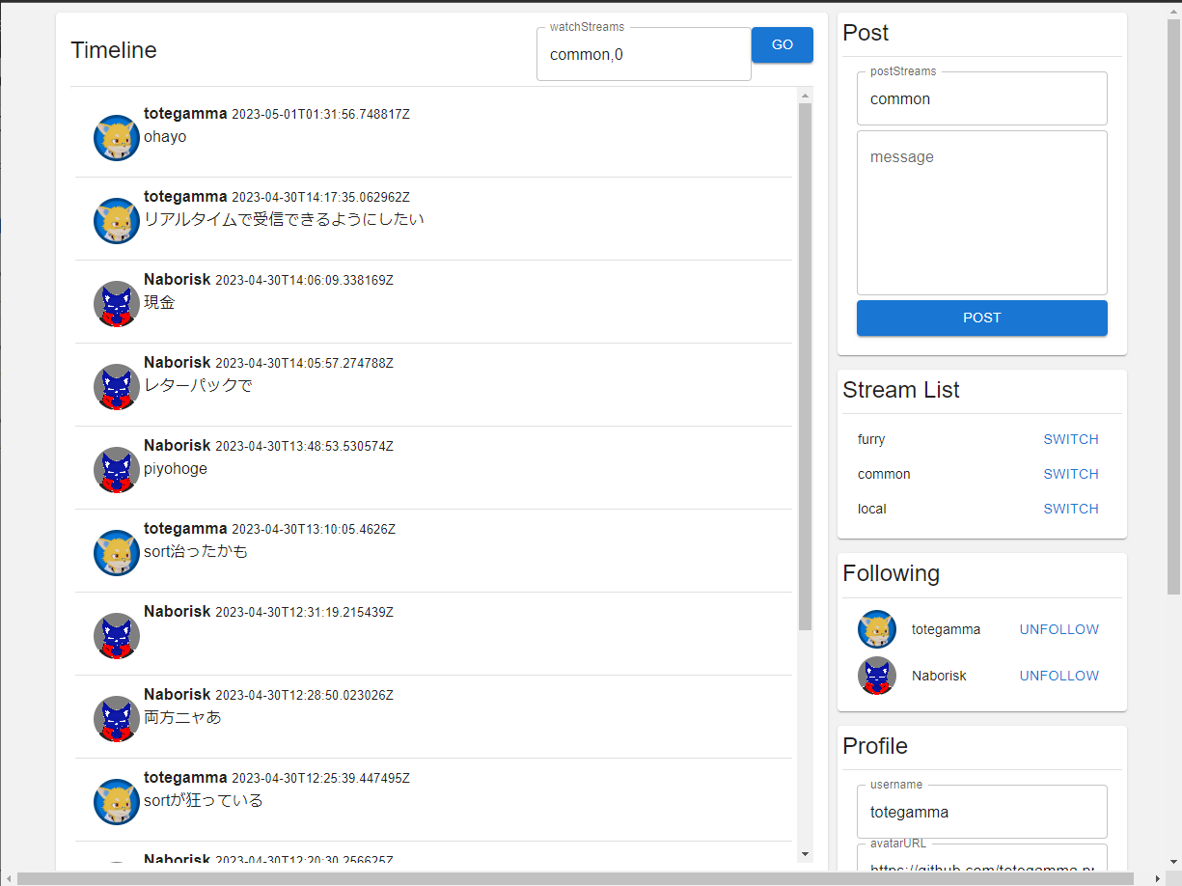Viewport: 1182px width, 886px height.
Task: Focus the watchStreams input field
Action: coord(643,55)
